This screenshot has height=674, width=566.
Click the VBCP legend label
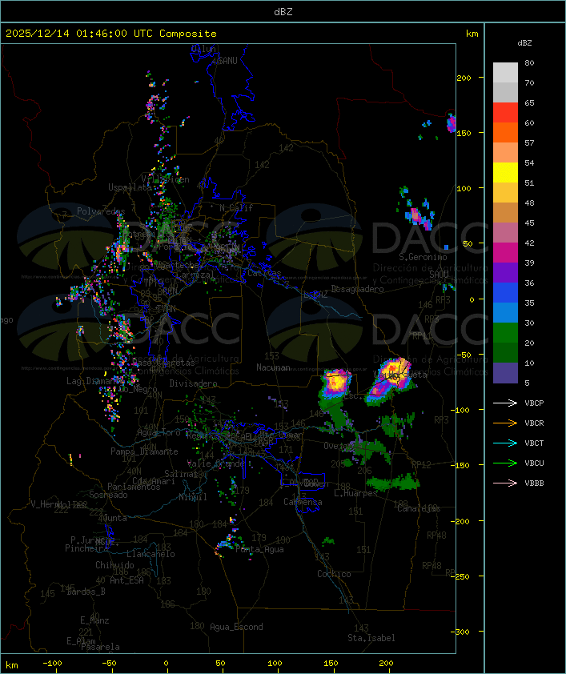coord(534,403)
